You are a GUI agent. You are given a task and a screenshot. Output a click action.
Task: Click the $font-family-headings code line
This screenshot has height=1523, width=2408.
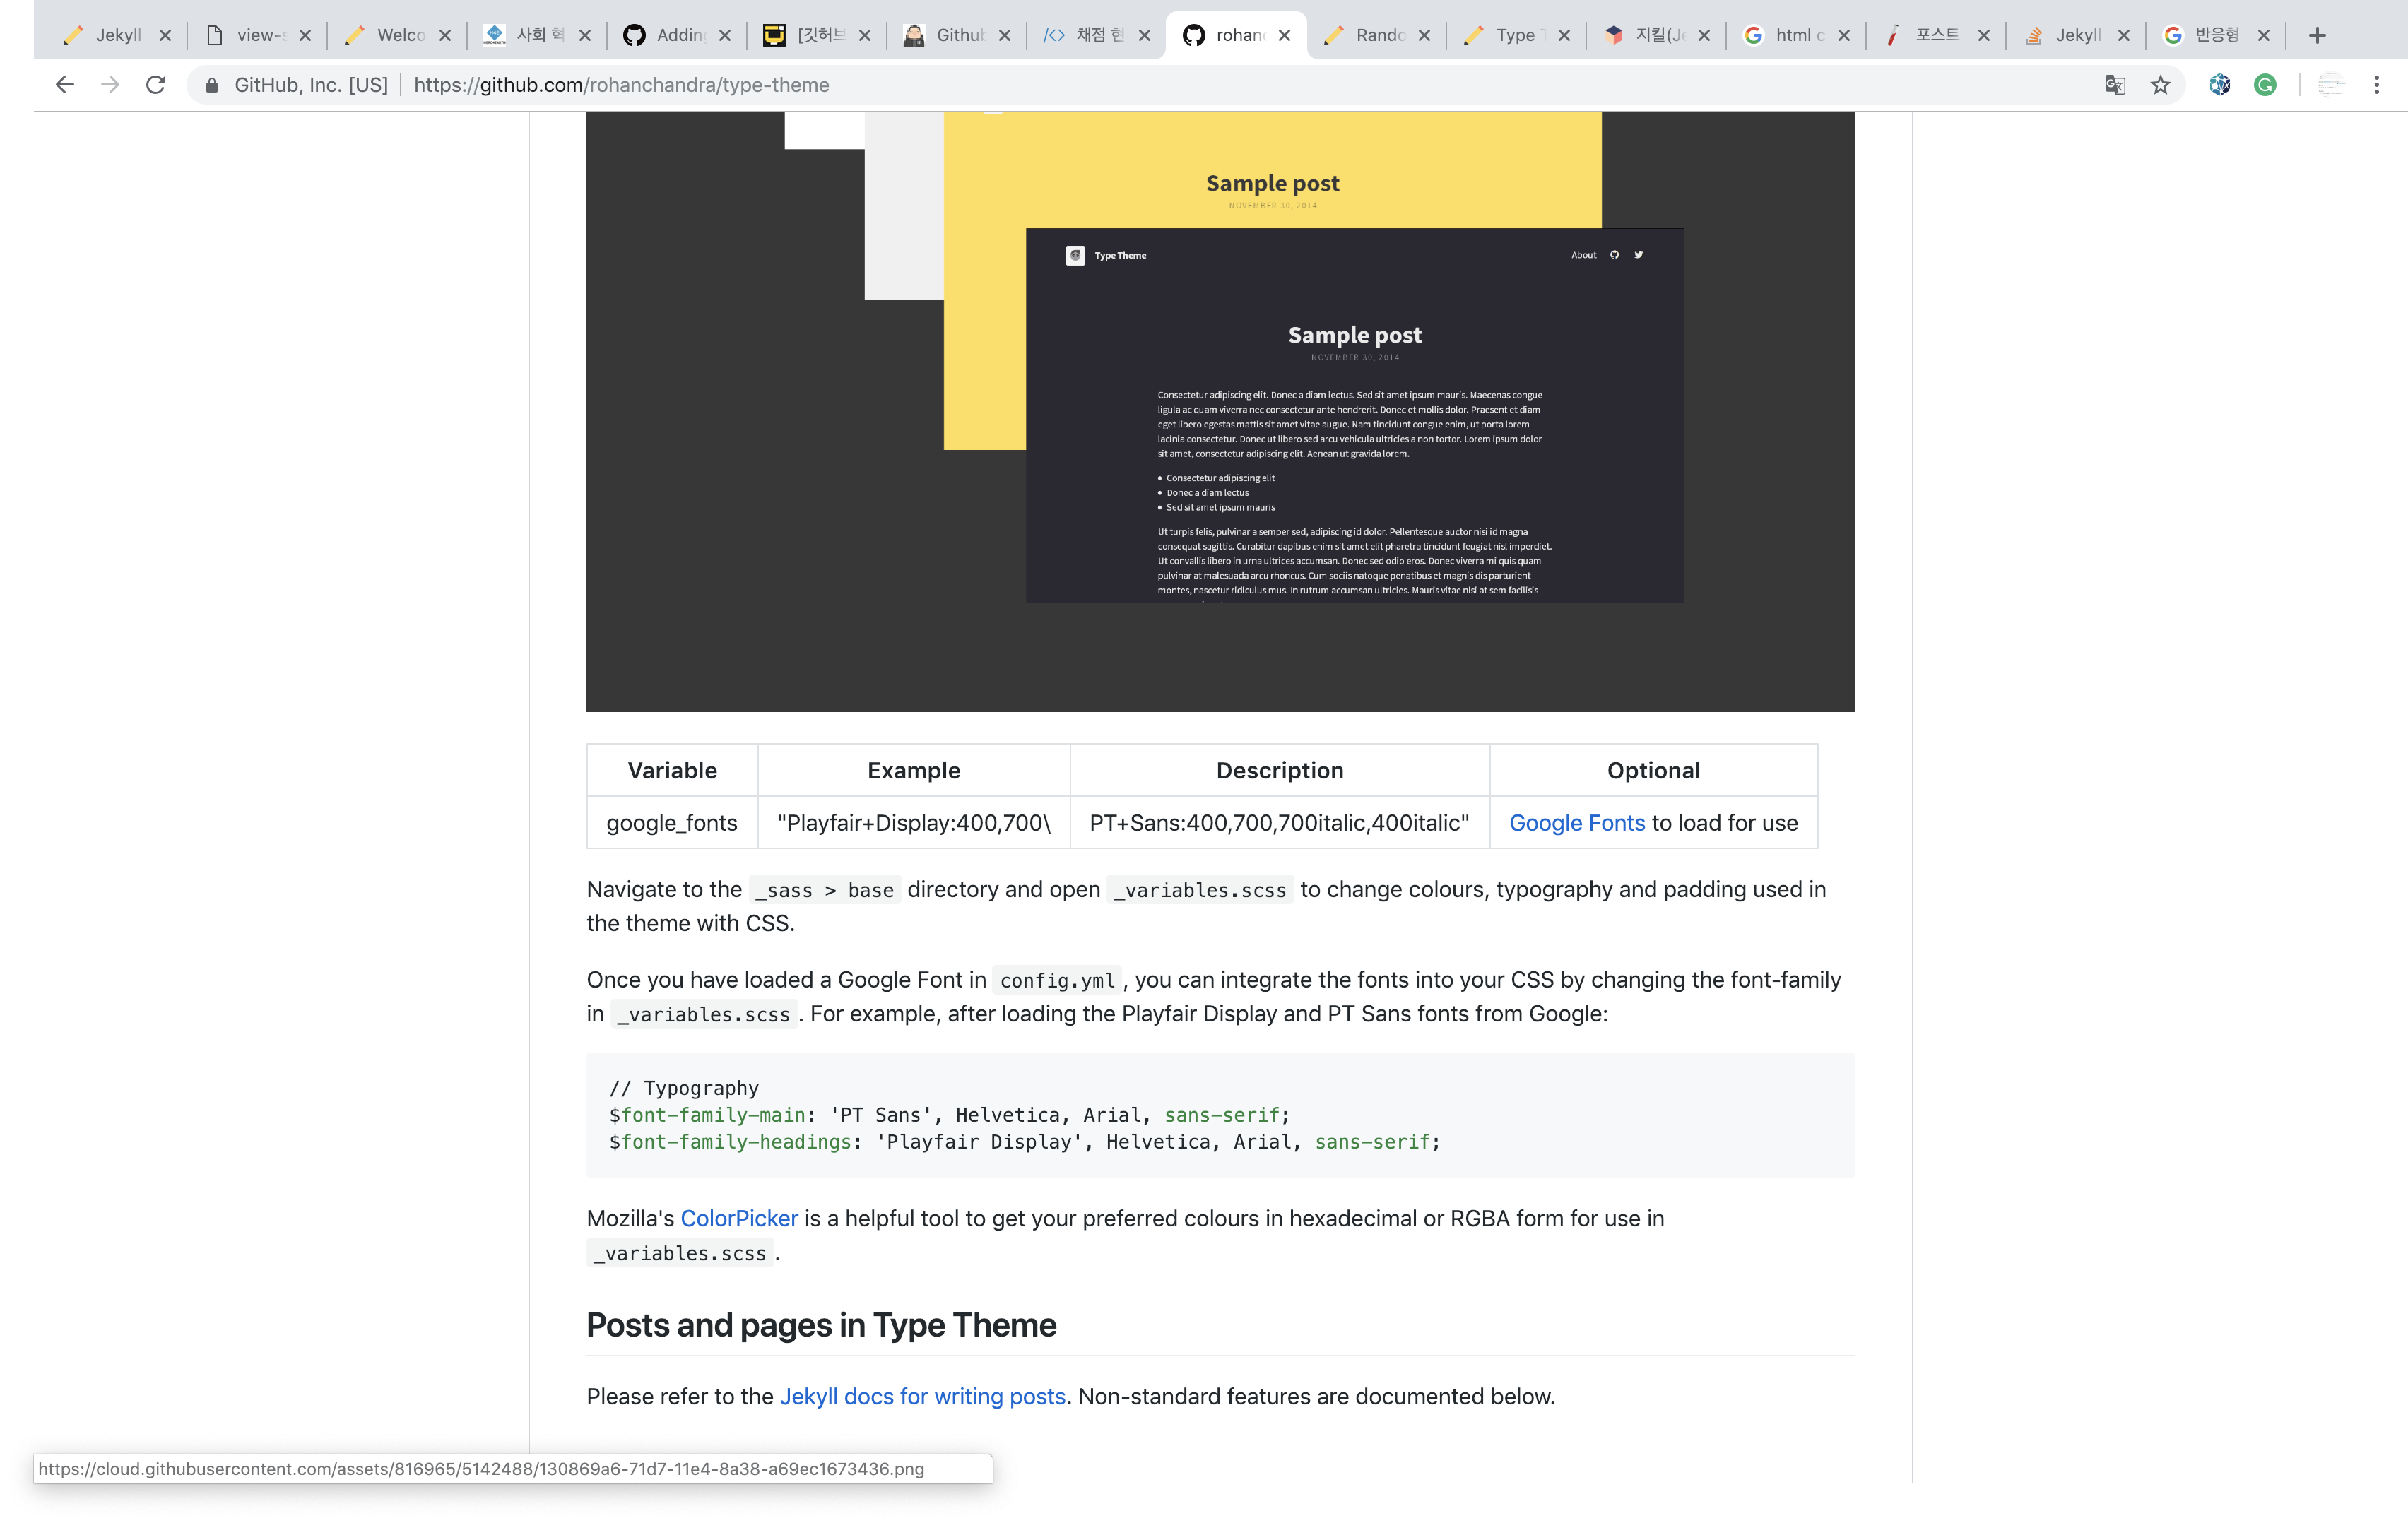1025,1142
